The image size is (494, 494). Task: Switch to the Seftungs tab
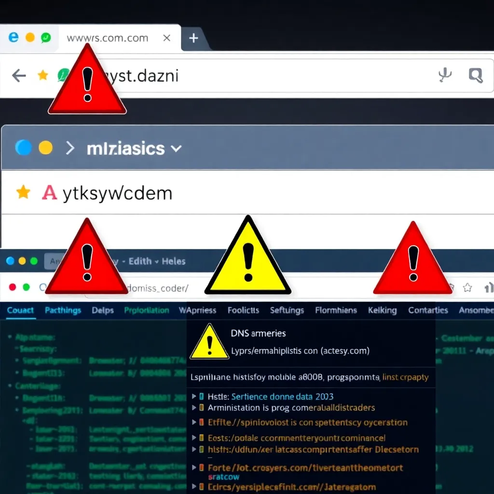tap(287, 310)
